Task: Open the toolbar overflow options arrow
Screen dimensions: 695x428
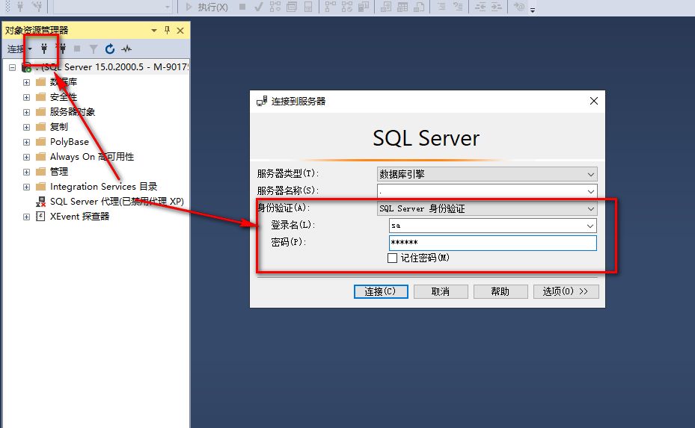Action: tap(533, 10)
